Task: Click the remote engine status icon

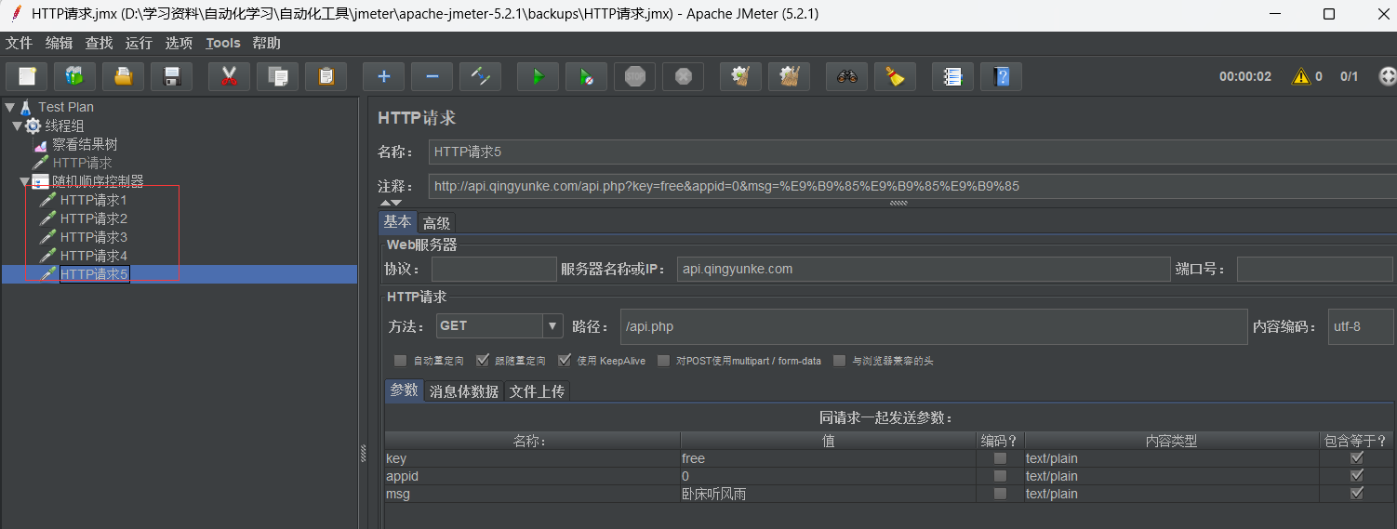Action: coord(1387,76)
